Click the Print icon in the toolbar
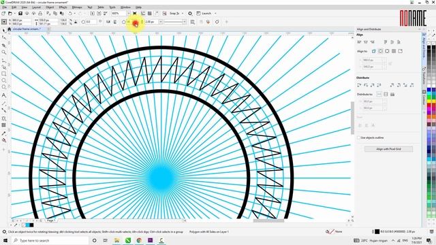The height and width of the screenshot is (245, 436). (x=40, y=14)
